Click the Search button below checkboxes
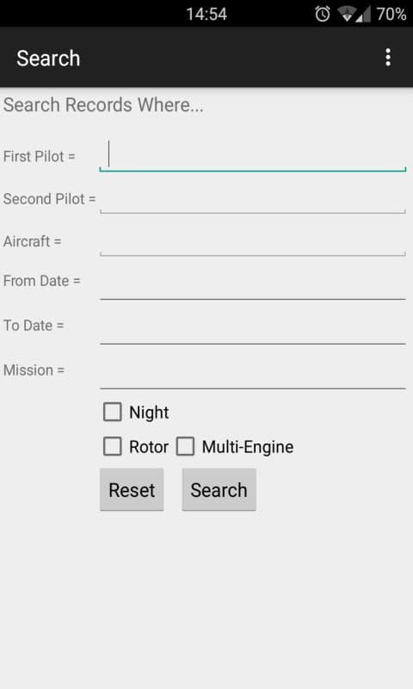 pos(219,489)
